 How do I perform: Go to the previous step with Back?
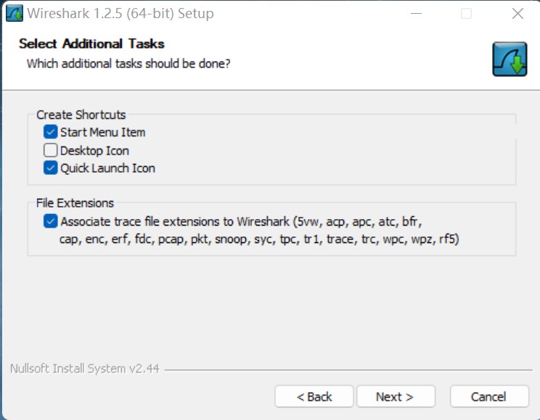coord(314,397)
